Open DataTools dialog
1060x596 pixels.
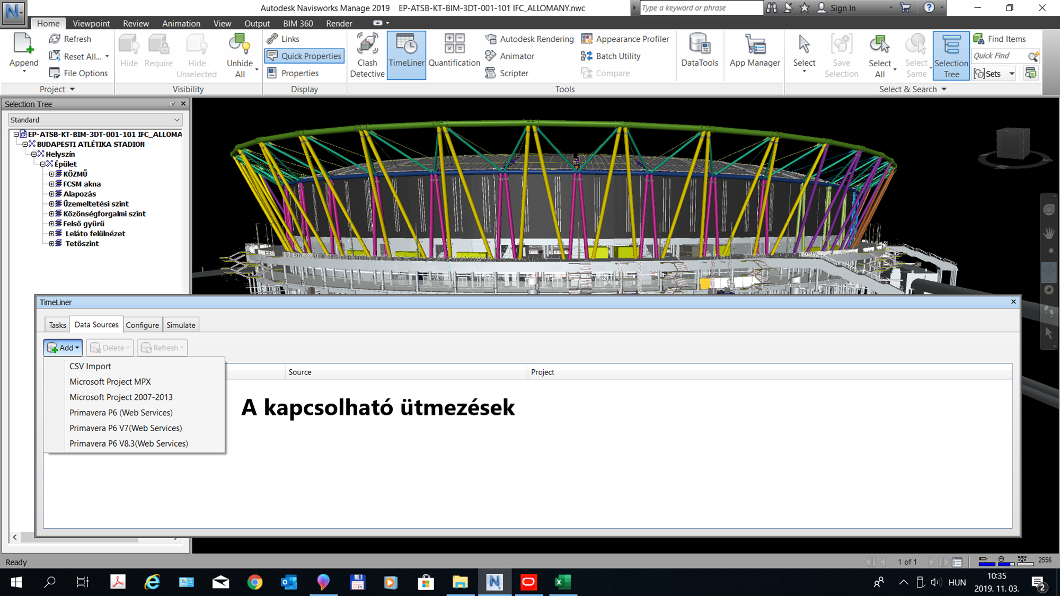(x=700, y=51)
